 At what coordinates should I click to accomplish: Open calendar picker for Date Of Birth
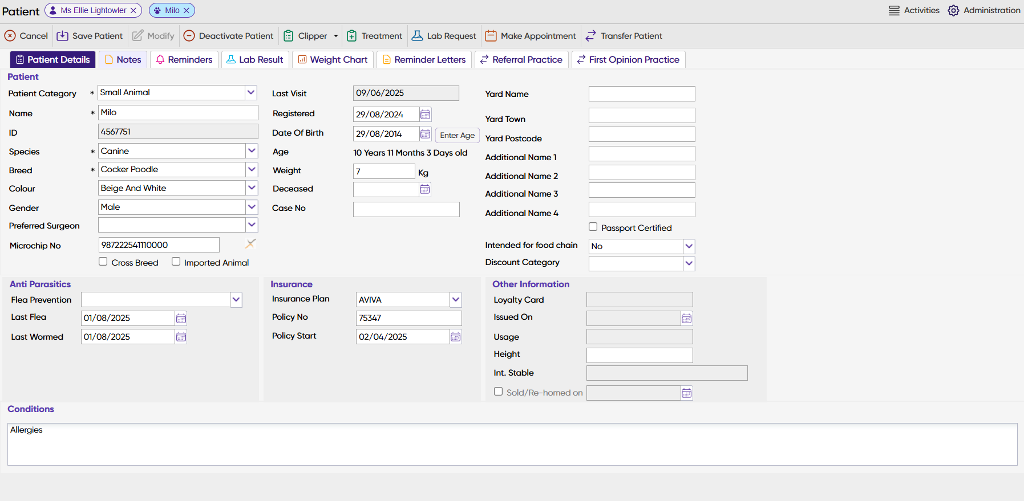click(425, 134)
